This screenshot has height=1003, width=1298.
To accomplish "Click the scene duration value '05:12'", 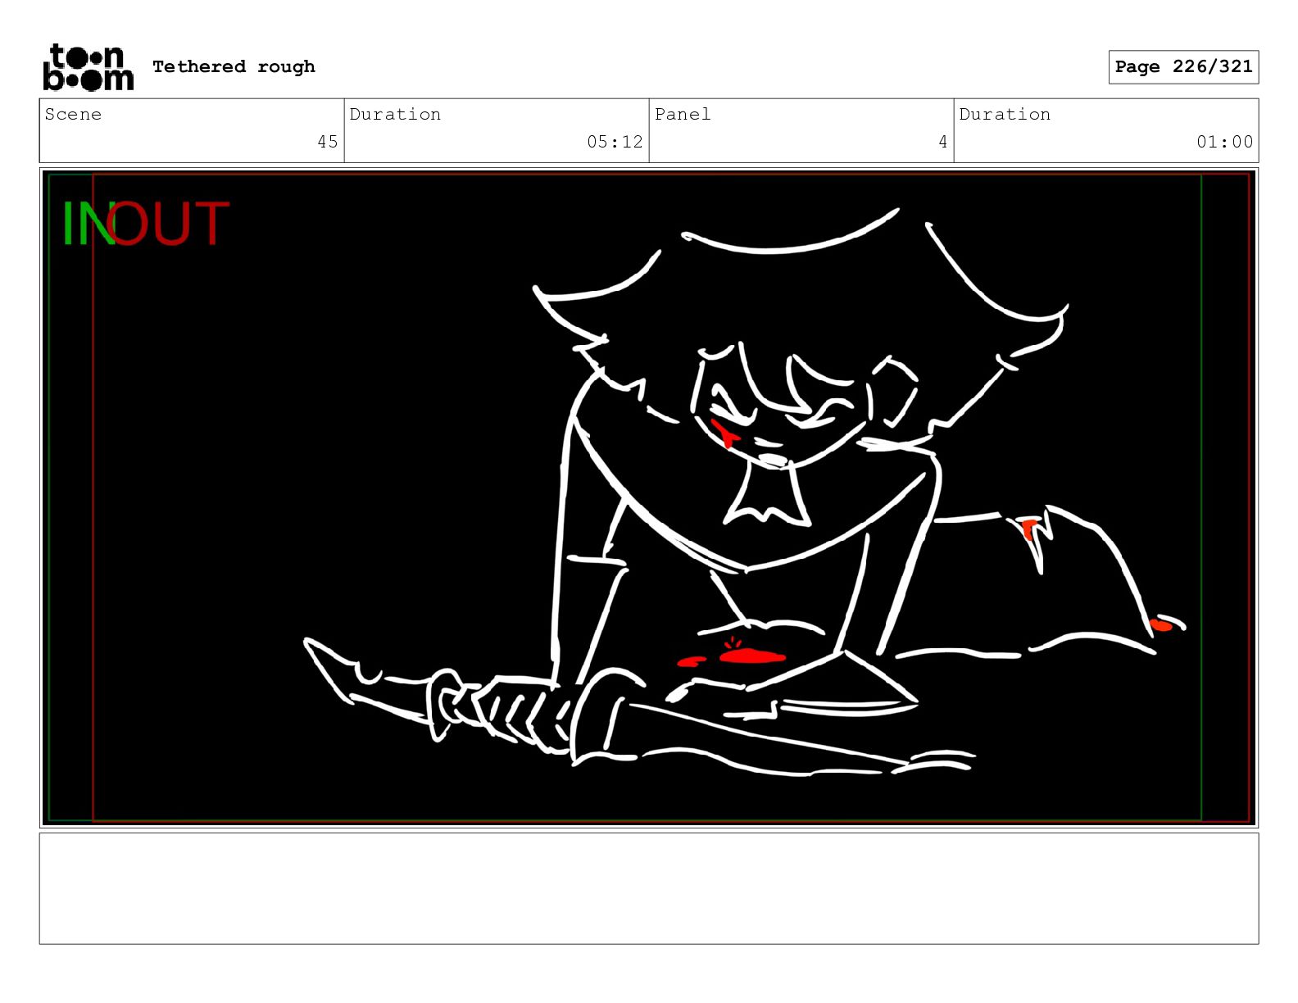I will pos(615,142).
